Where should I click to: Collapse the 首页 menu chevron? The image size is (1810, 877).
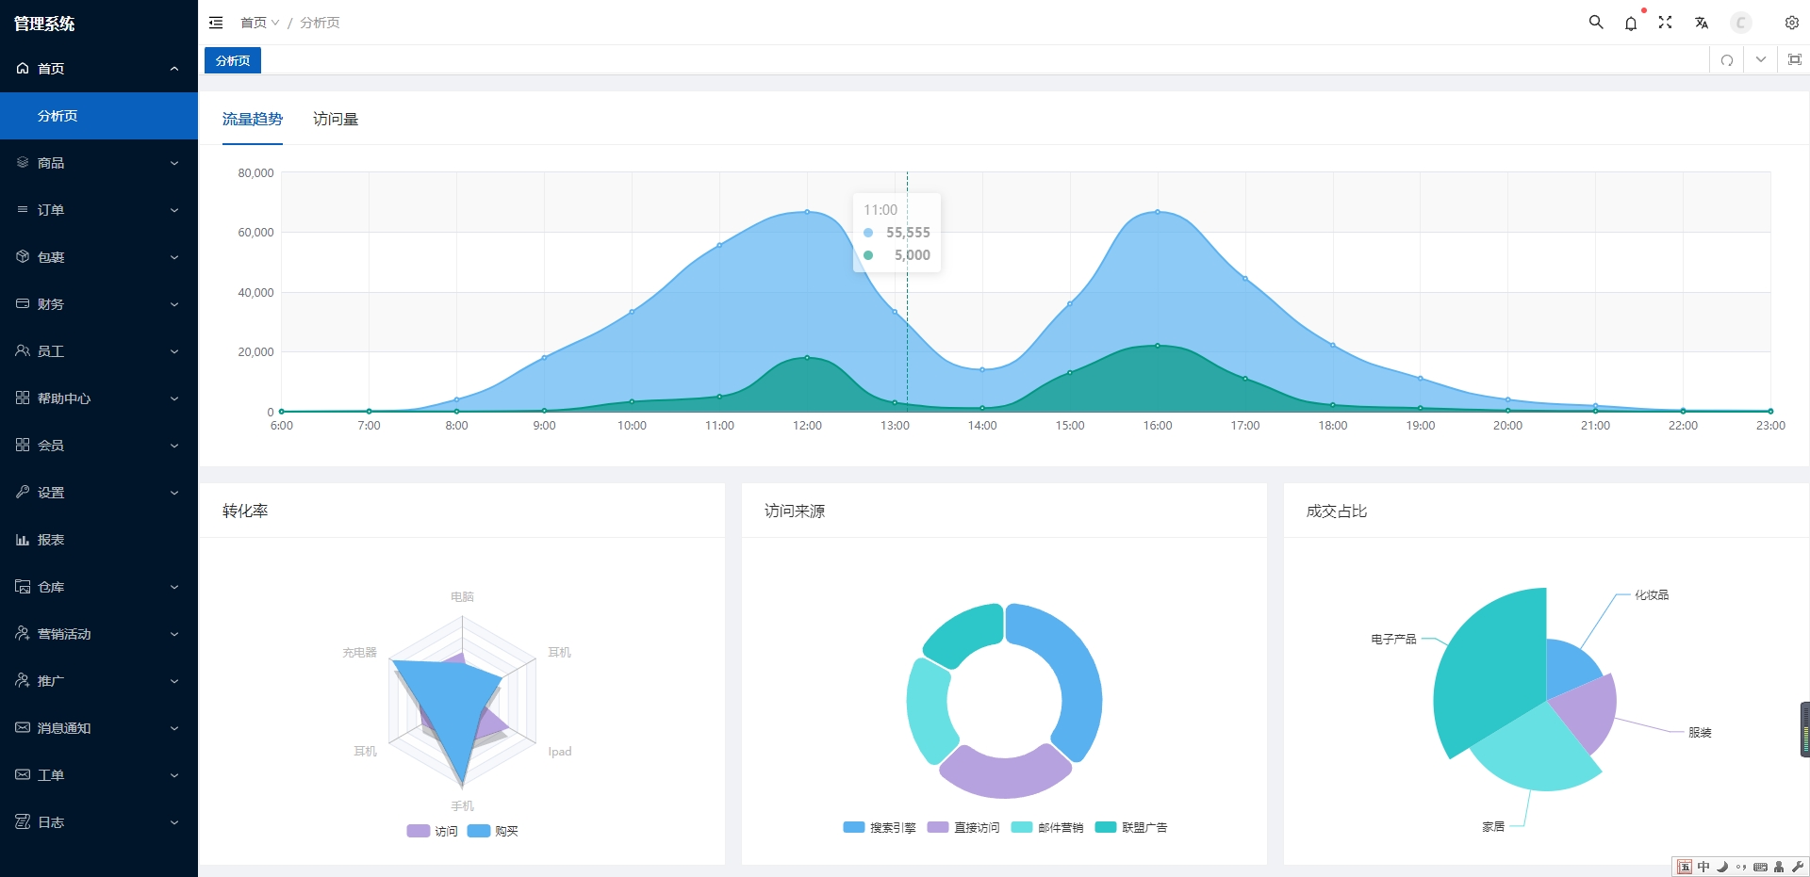coord(174,69)
